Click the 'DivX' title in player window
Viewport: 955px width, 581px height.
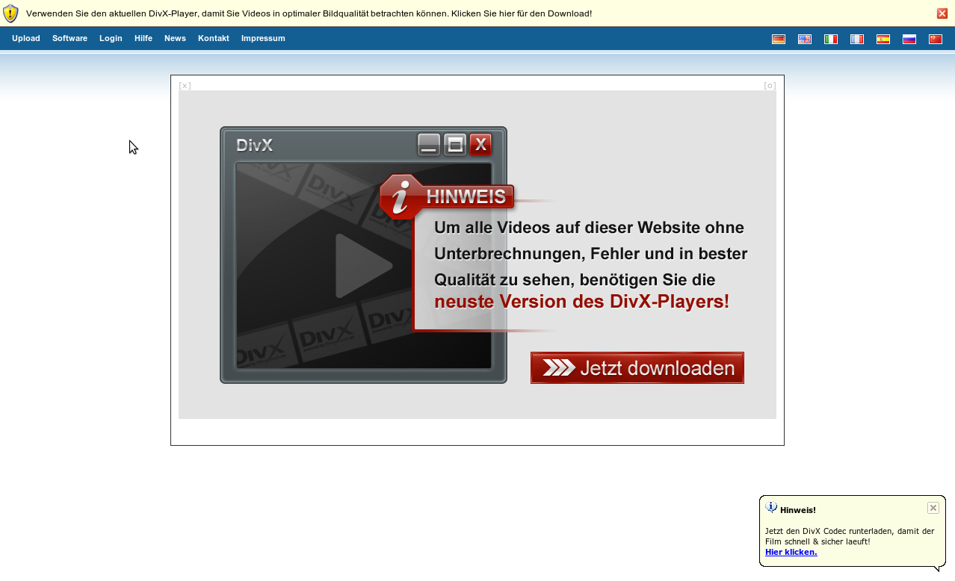coord(254,146)
